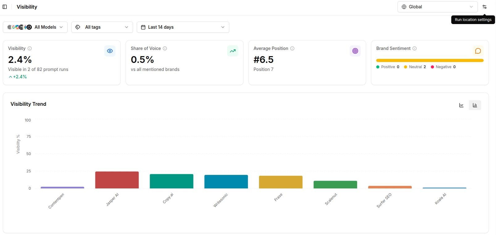The height and width of the screenshot is (235, 496).
Task: Click the red Negative legend dot
Action: point(432,67)
